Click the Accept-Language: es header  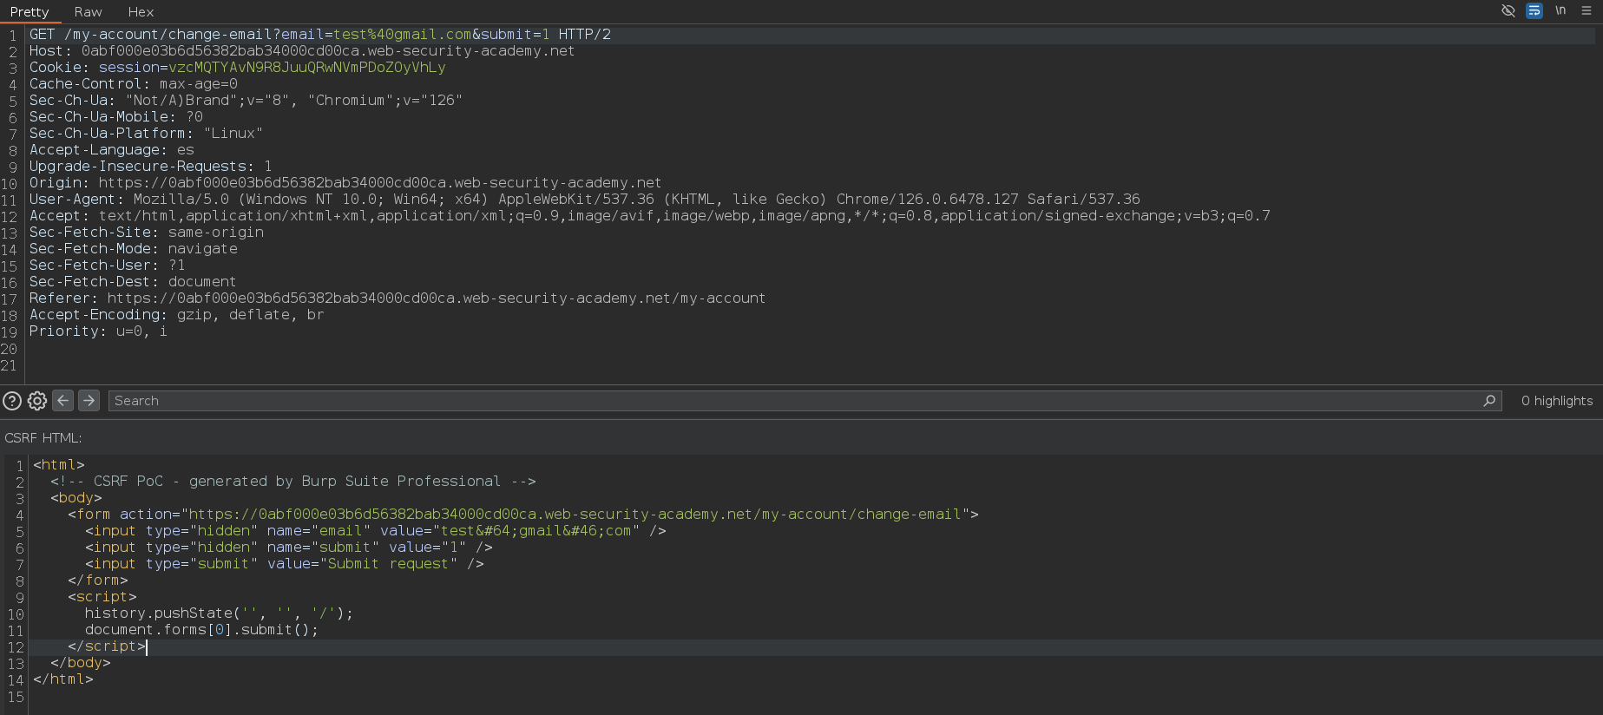coord(112,150)
